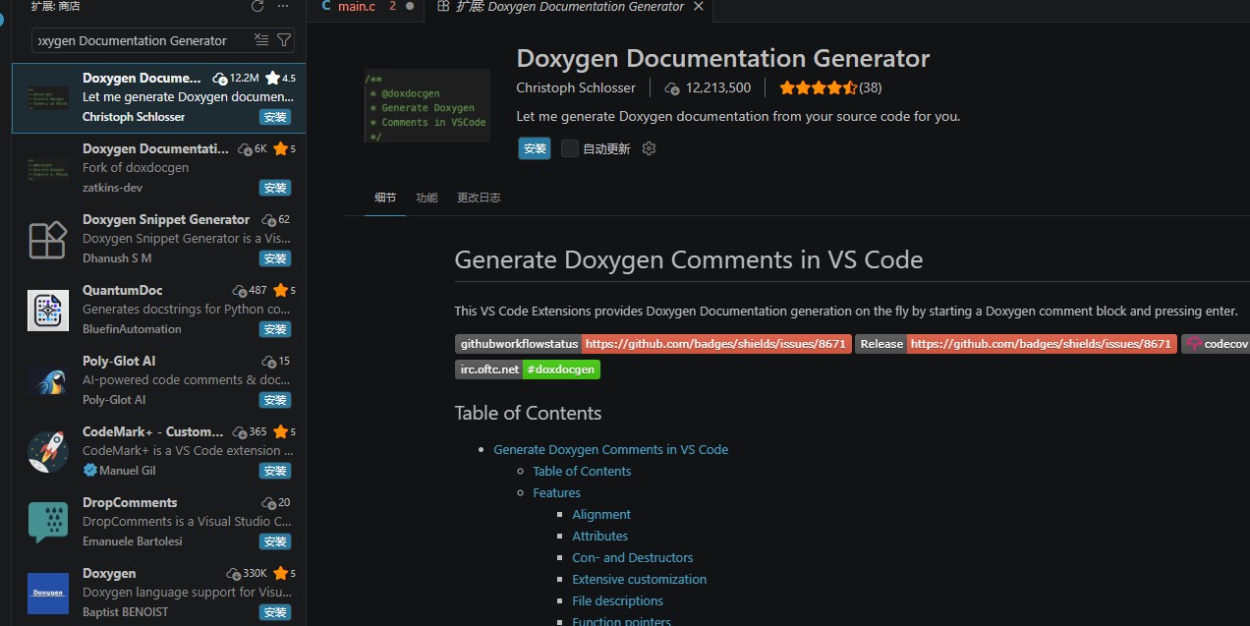Open Con- and Destructors contents link
Viewport: 1250px width, 626px height.
[x=632, y=557]
